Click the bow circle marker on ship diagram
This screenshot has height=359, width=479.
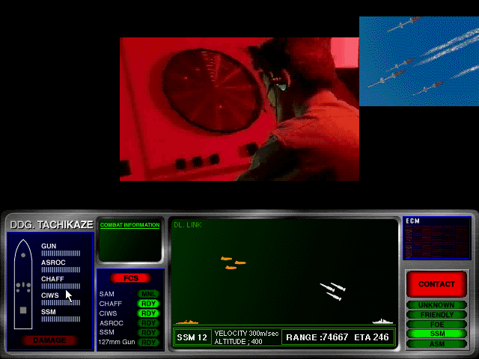(x=23, y=255)
